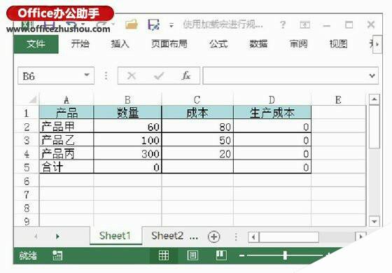The width and height of the screenshot is (392, 273).
Task: Click the Enter checkmark in formula bar
Action: click(x=159, y=76)
